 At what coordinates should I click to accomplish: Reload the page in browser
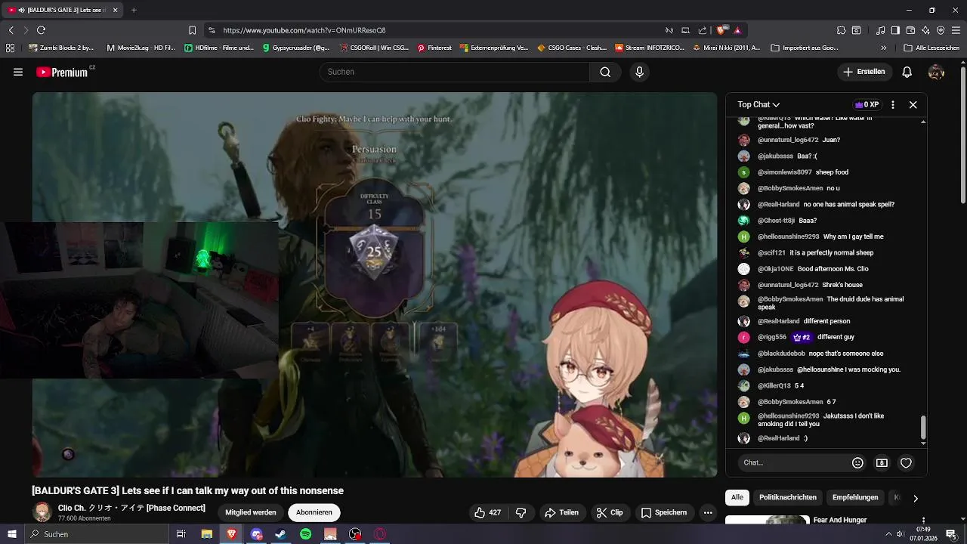[41, 30]
